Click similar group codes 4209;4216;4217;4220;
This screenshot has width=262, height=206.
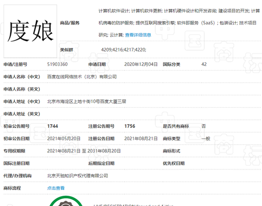[x=124, y=50]
